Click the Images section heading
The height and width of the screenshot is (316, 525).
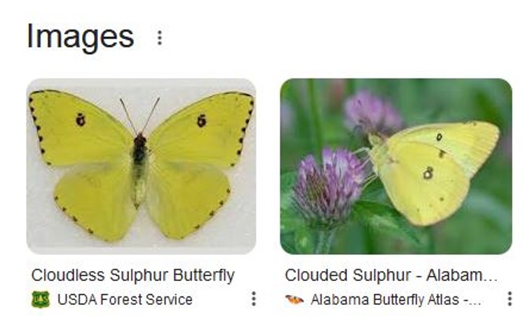80,36
